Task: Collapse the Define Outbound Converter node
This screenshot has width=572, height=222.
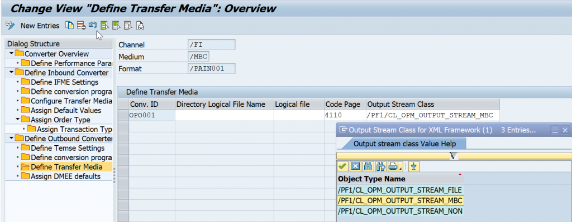Action: tap(12, 138)
